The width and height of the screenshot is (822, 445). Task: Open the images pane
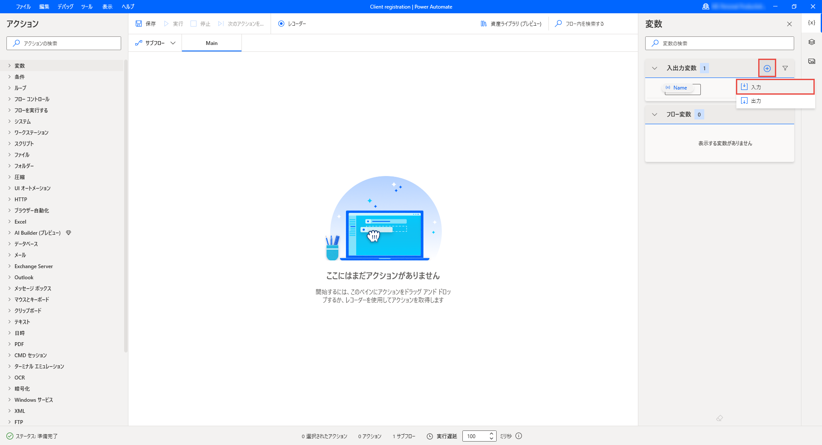pyautogui.click(x=811, y=61)
